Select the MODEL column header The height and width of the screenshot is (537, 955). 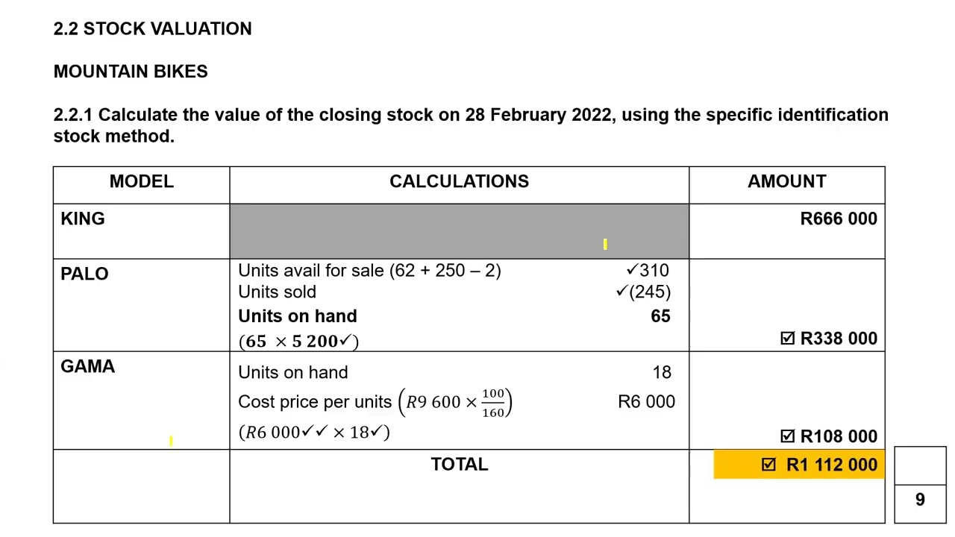[x=141, y=181]
